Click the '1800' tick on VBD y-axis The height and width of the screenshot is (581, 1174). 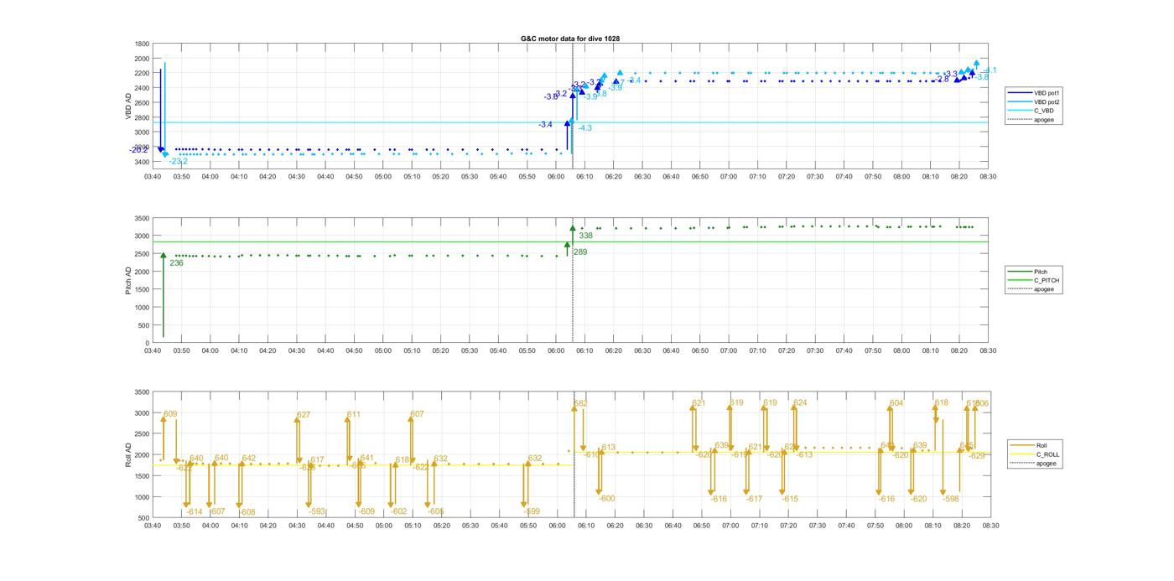pos(142,44)
